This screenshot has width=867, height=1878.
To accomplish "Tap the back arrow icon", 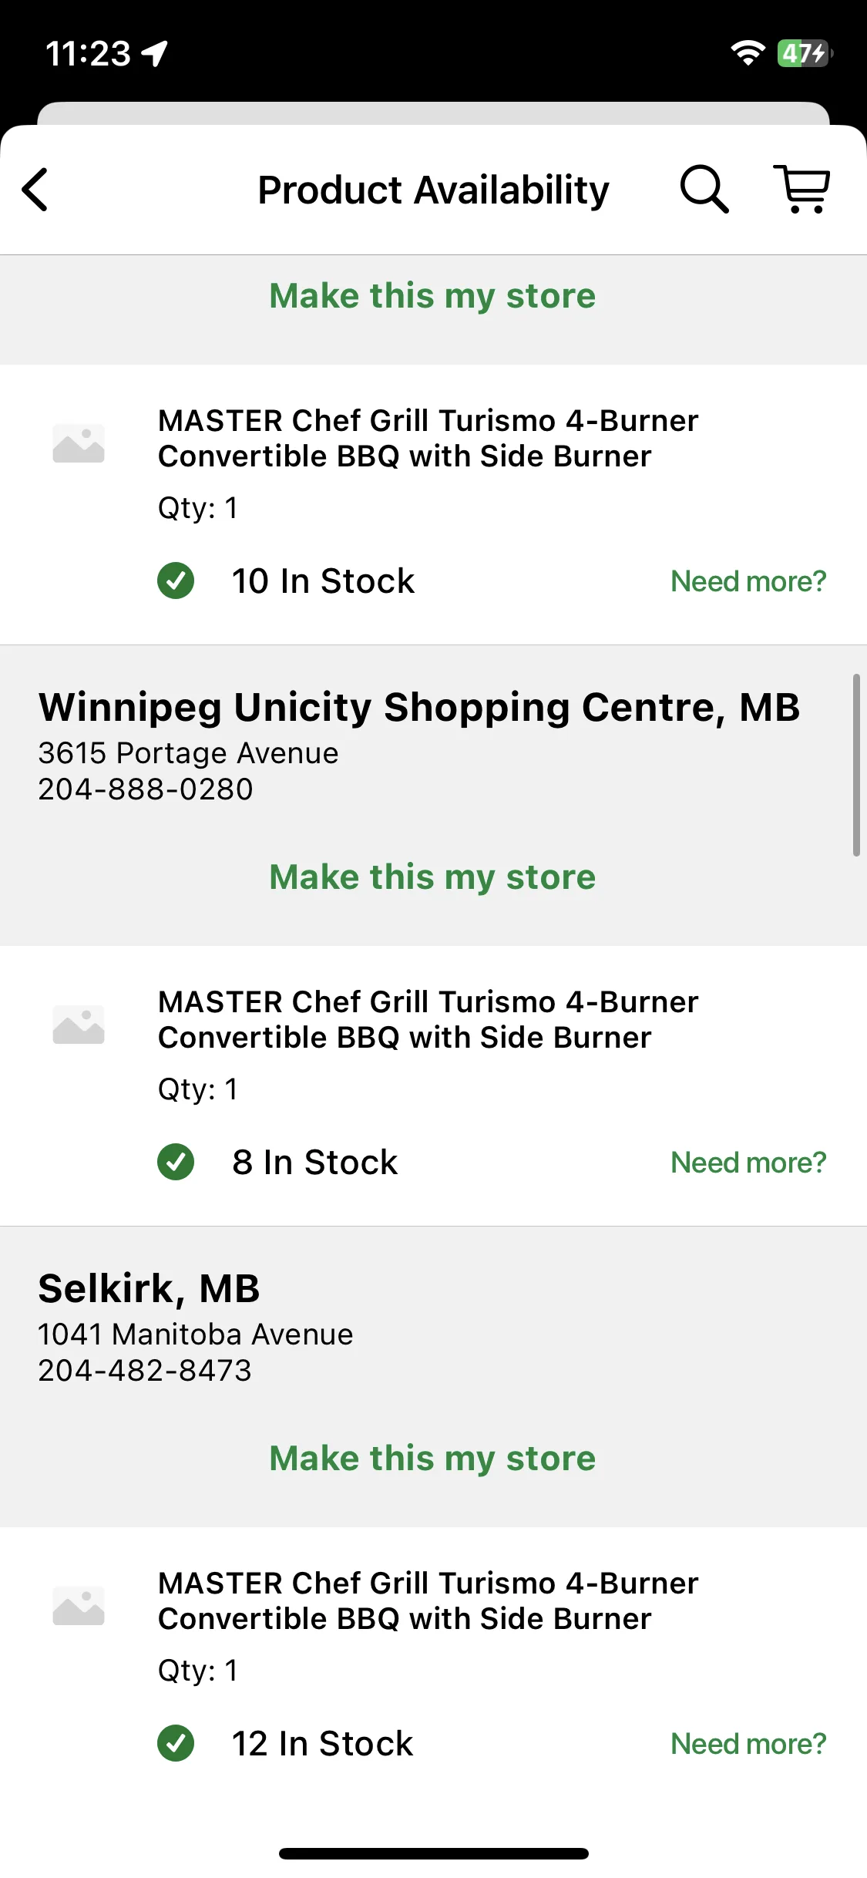I will click(x=35, y=190).
